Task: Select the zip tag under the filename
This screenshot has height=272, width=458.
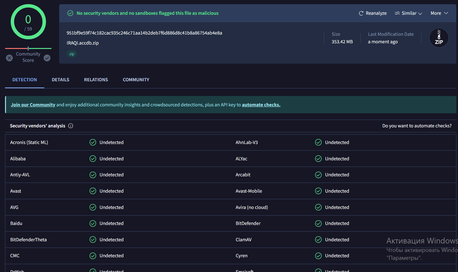Action: click(72, 54)
